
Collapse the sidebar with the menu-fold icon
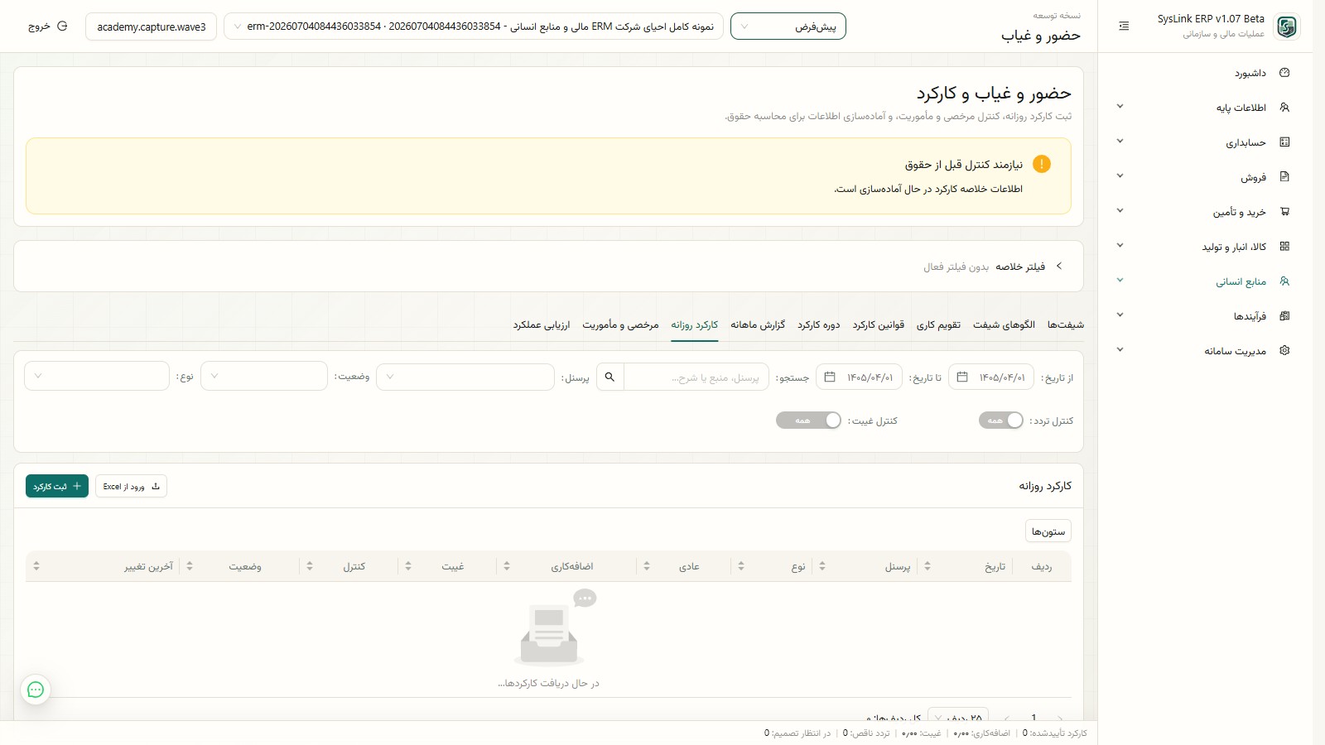point(1124,26)
